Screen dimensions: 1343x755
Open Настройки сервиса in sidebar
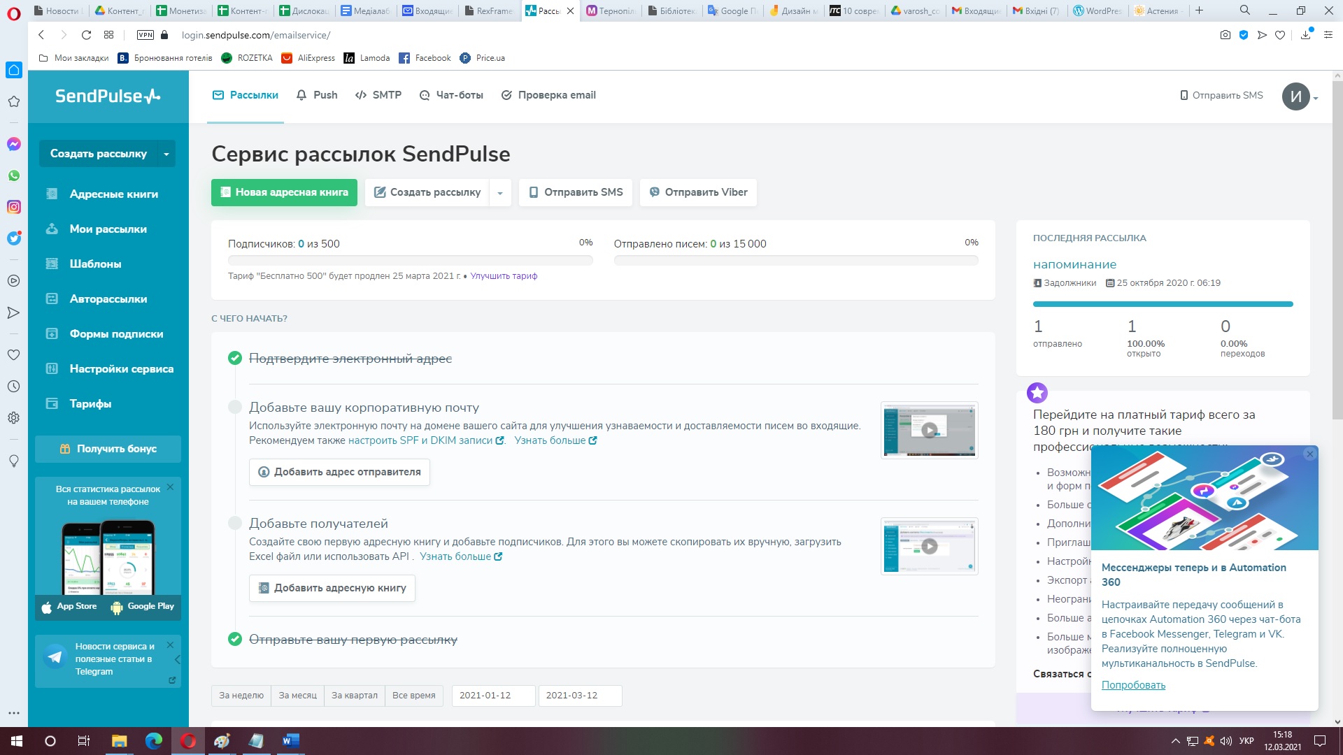(x=108, y=369)
